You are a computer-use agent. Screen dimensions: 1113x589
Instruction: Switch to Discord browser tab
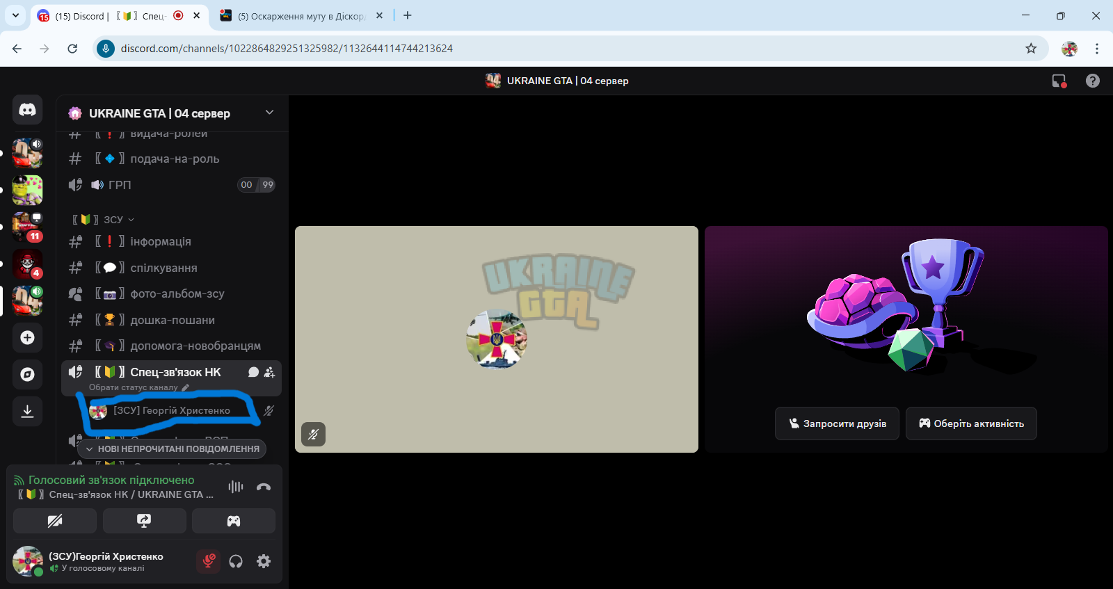point(109,16)
